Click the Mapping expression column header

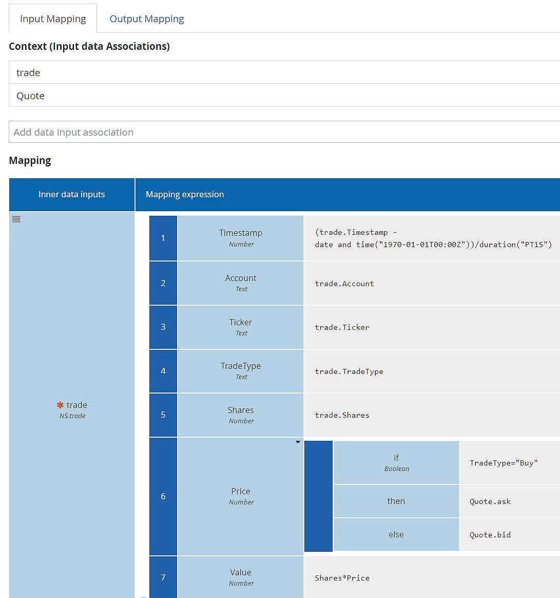(347, 195)
